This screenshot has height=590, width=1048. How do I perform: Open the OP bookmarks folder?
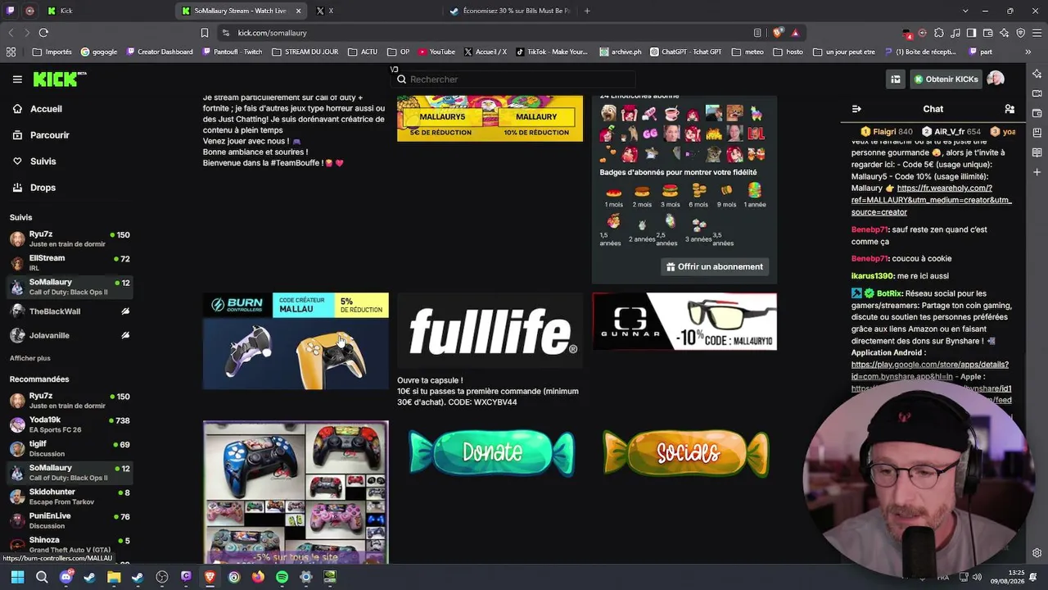[x=398, y=52]
